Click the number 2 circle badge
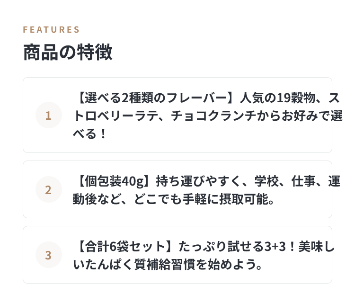Viewport: 355px width, 303px height. pyautogui.click(x=49, y=189)
